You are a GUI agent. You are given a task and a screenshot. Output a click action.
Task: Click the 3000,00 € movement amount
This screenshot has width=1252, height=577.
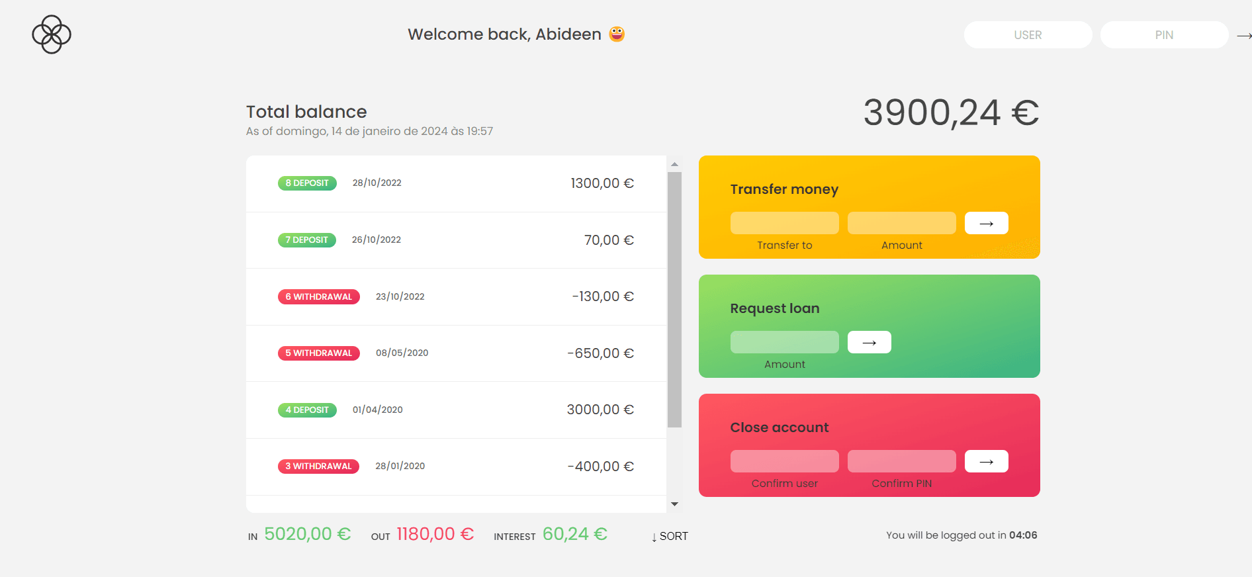[600, 410]
